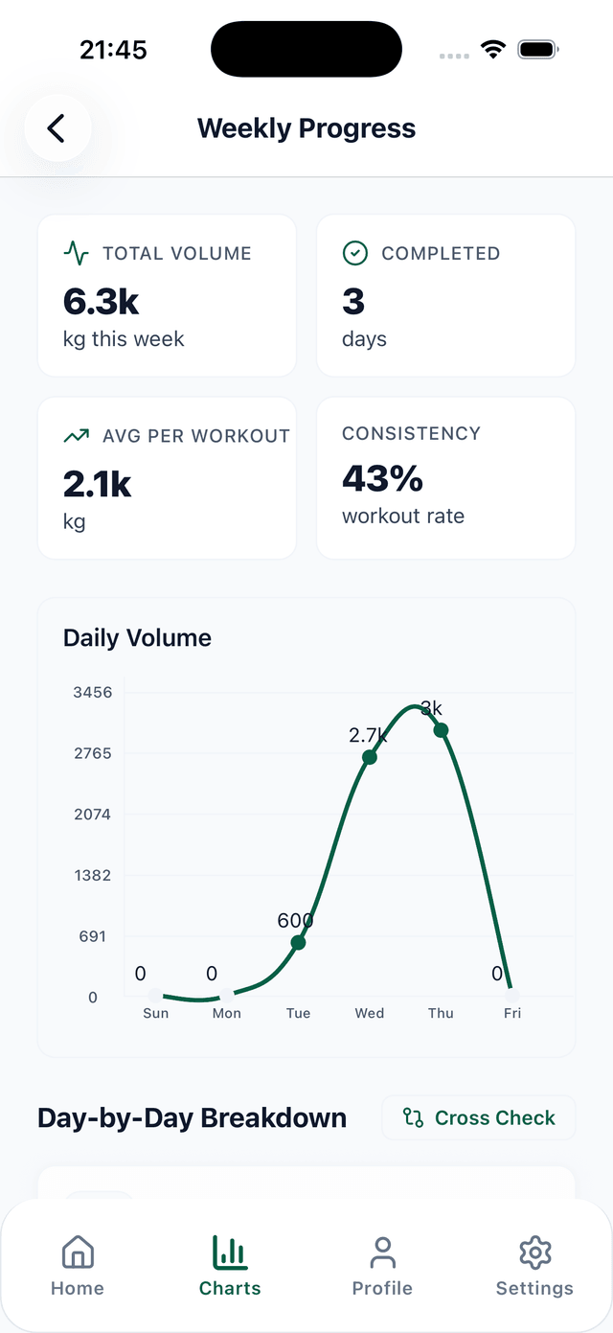Tap the 600 Tuesday data point

click(298, 942)
